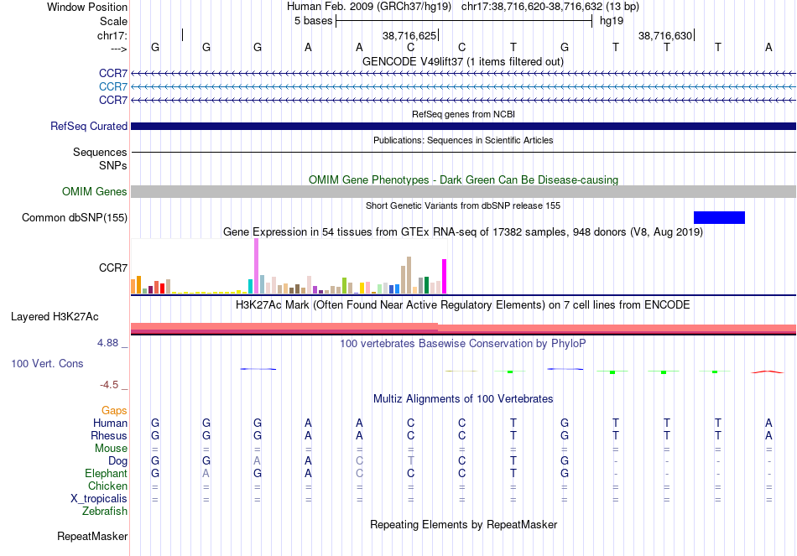The image size is (797, 556).
Task: Click the Chicken alignment row label
Action: [x=107, y=486]
